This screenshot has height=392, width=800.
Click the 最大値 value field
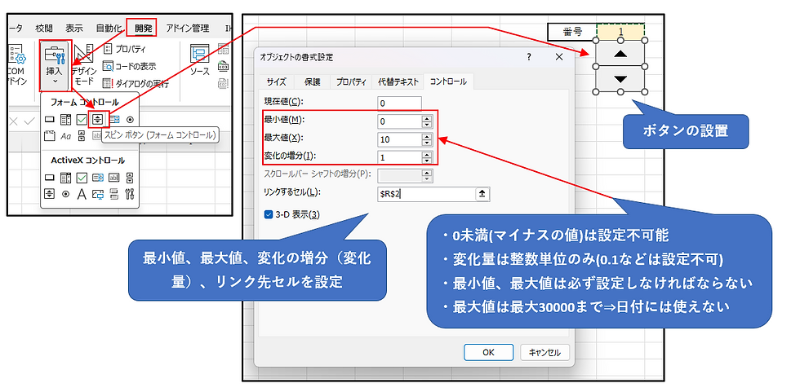point(399,139)
